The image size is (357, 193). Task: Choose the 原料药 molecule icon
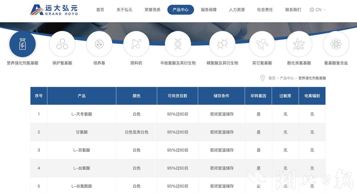click(136, 44)
